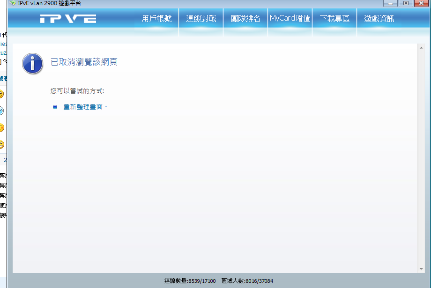Click the 已取消瀏覽該網頁 heading

(84, 62)
